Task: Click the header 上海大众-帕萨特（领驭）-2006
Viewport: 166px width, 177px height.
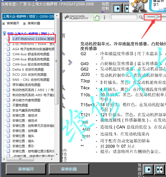Action: [x=29, y=16]
